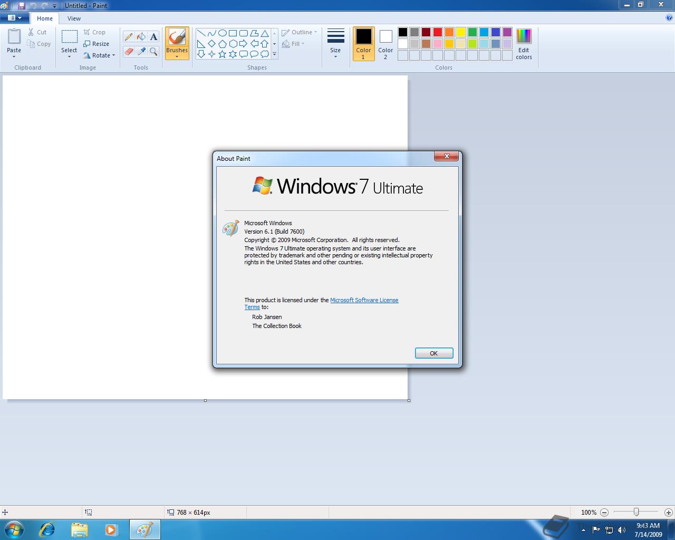Choose the Rectangle shape
The height and width of the screenshot is (540, 675).
point(233,33)
